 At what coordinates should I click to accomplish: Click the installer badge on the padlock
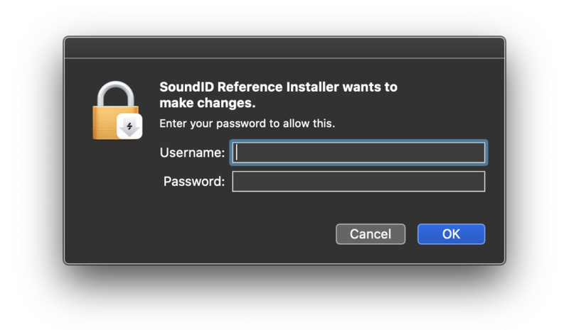click(x=129, y=127)
